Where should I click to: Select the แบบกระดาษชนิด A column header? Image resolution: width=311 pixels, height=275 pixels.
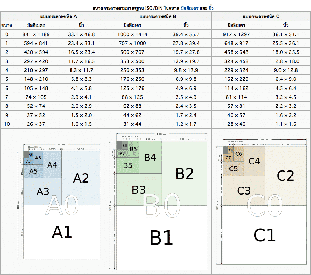59,16
